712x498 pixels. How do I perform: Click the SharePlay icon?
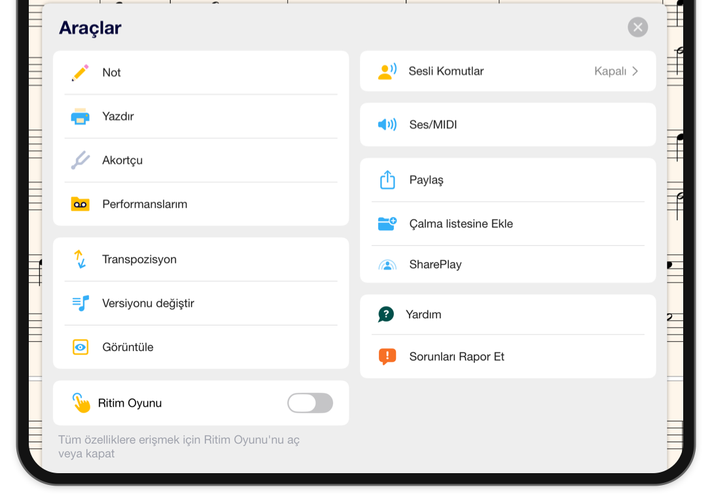point(387,265)
